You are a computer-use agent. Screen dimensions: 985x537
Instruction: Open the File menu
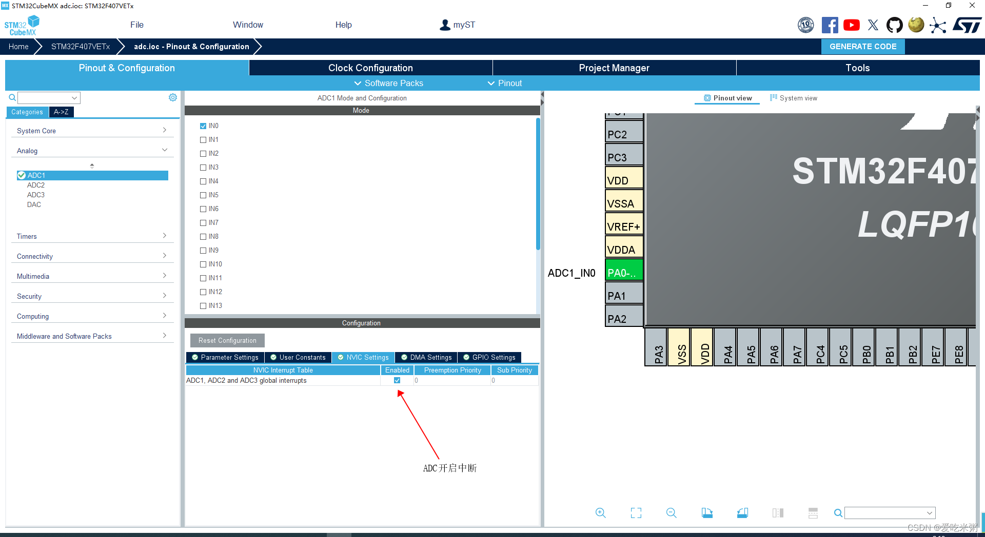pos(137,25)
